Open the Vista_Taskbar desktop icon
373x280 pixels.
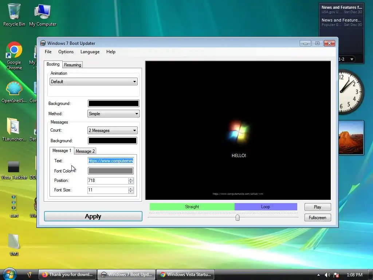[14, 170]
